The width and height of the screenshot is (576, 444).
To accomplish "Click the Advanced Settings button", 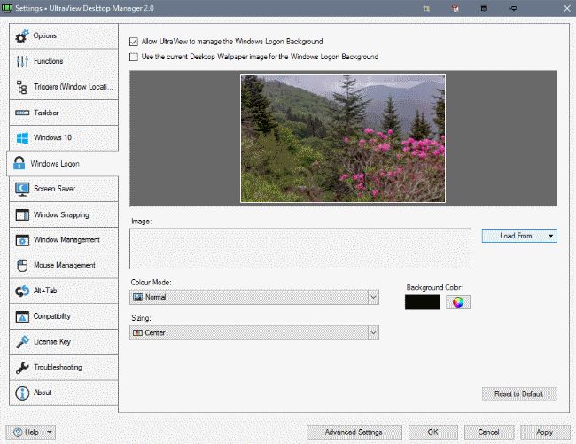I will point(353,432).
